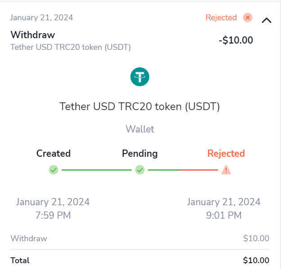
Task: Click the green progress line between Created and Pending
Action: (x=96, y=170)
